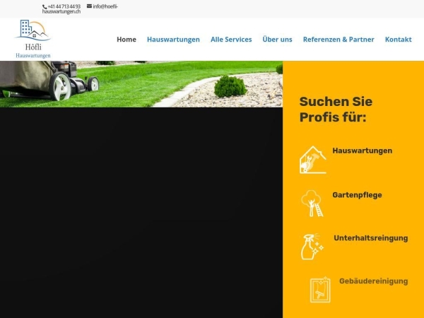
Task: Navigate to the Kontakt page
Action: (x=398, y=40)
